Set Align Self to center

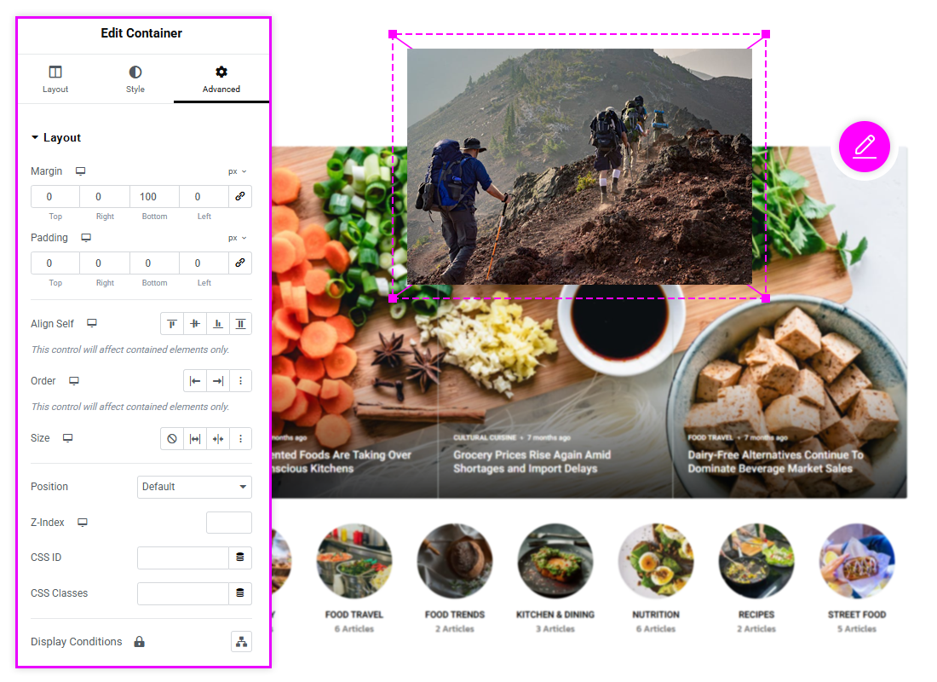(195, 324)
